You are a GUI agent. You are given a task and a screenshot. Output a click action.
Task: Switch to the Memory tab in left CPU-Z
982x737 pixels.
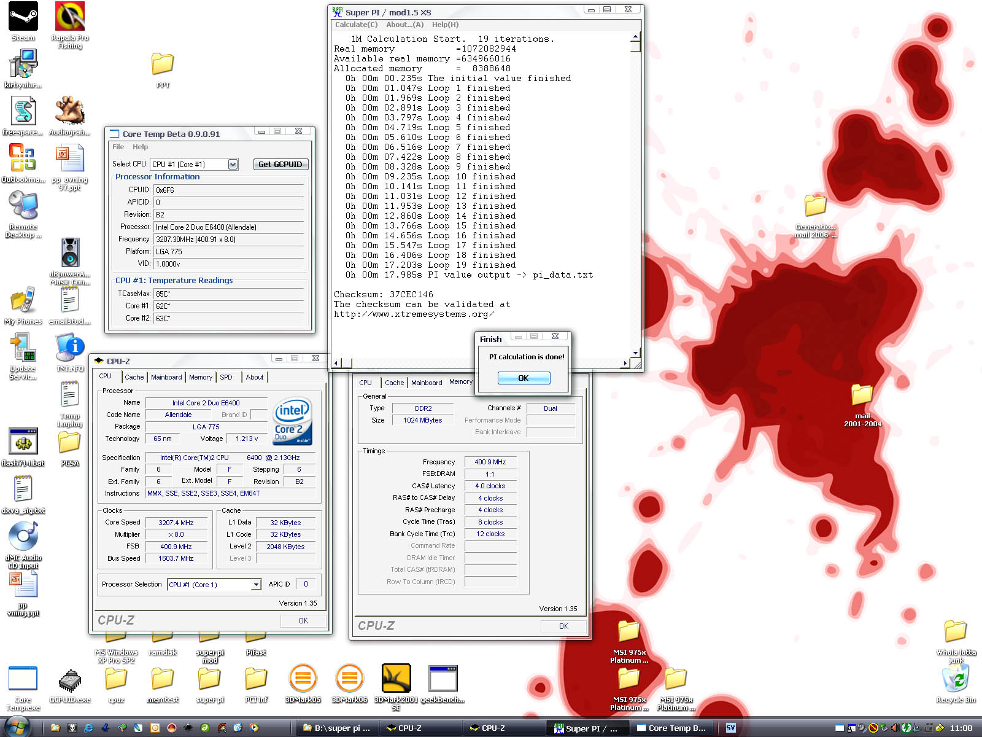tap(201, 377)
